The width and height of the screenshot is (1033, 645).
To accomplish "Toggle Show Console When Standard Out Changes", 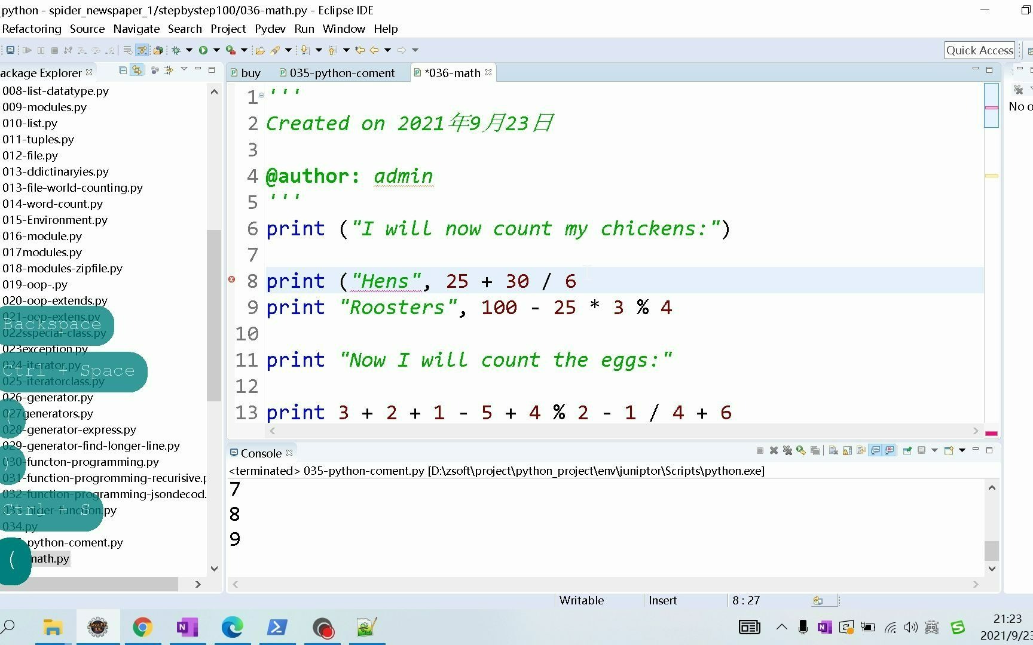I will pyautogui.click(x=875, y=450).
